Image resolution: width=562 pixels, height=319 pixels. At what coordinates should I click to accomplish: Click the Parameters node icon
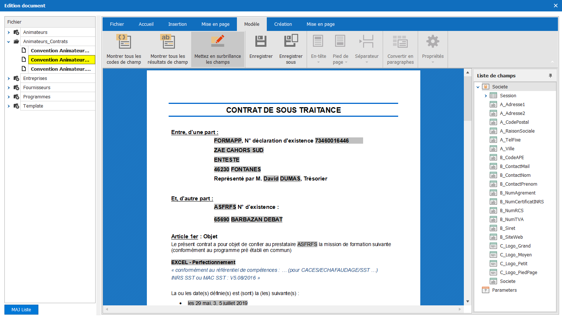[486, 290]
